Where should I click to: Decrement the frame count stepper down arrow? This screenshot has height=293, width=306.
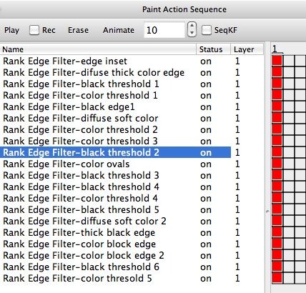[x=192, y=33]
